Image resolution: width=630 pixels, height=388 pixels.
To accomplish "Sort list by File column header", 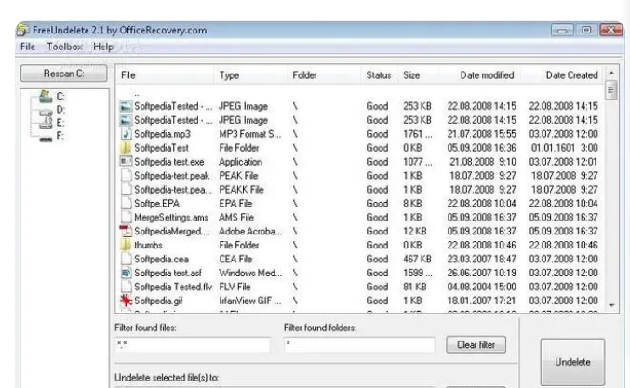I will tap(165, 75).
